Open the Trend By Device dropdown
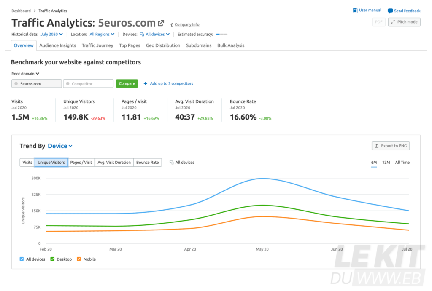432x291 pixels. [x=60, y=146]
